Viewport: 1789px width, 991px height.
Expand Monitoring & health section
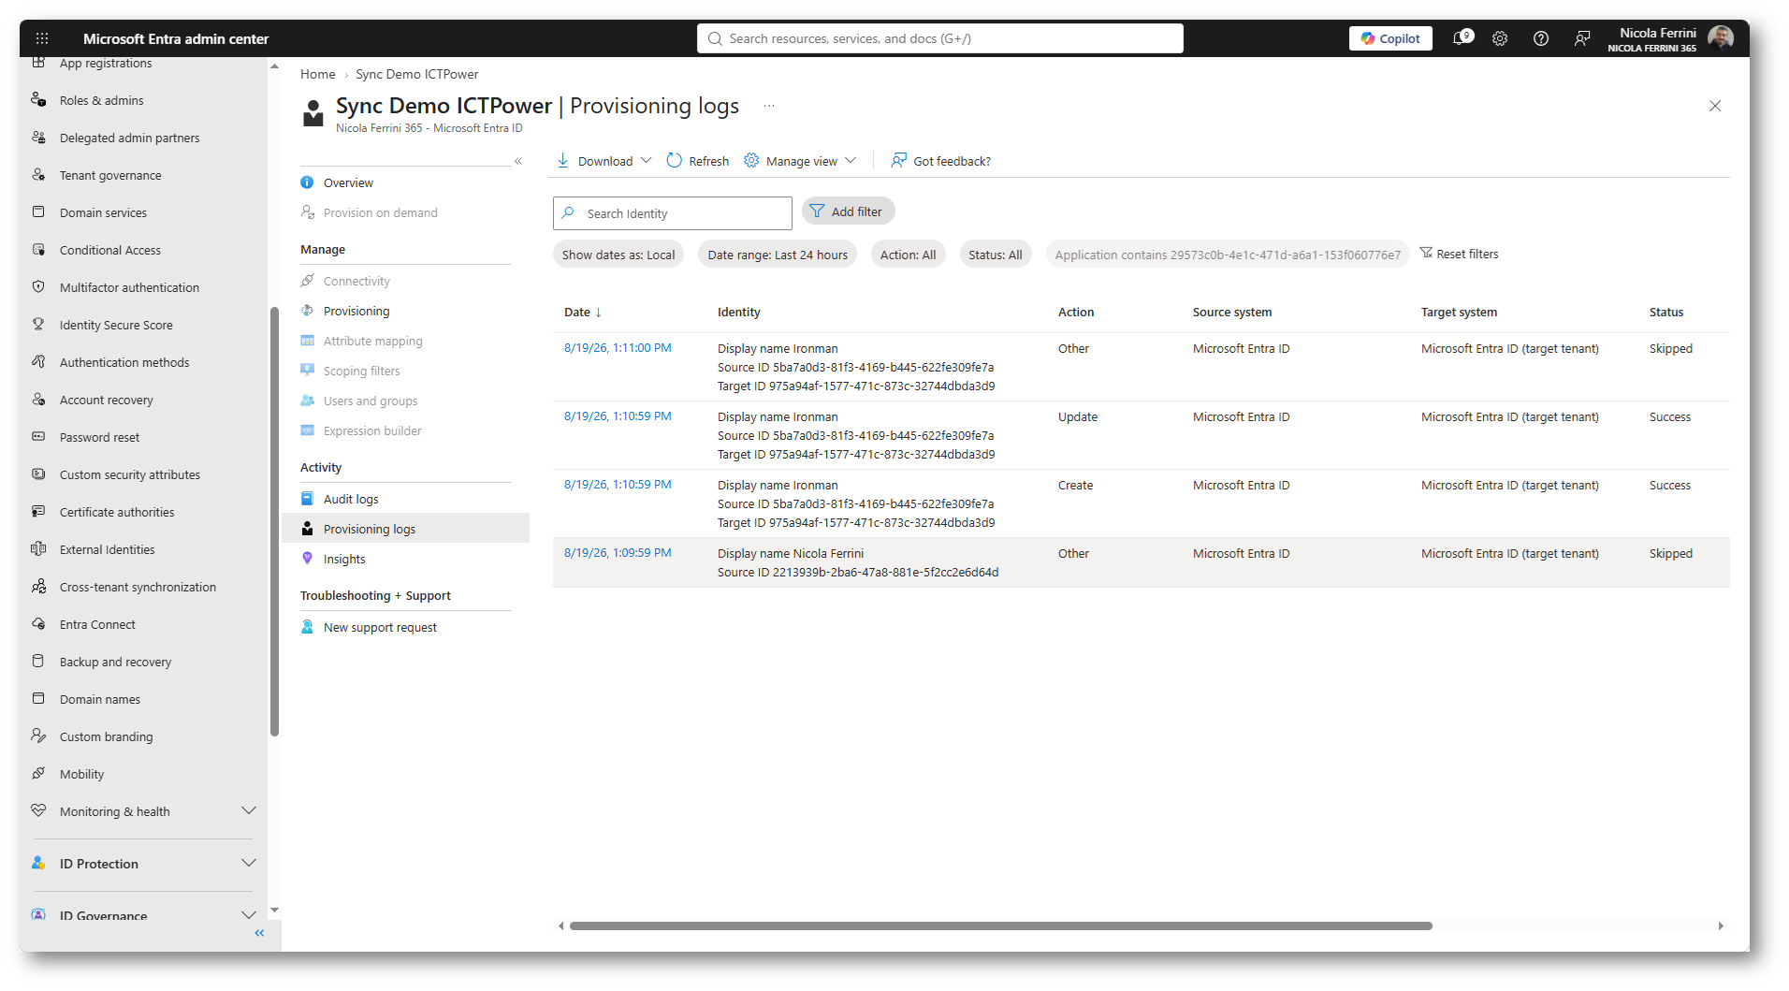248,810
